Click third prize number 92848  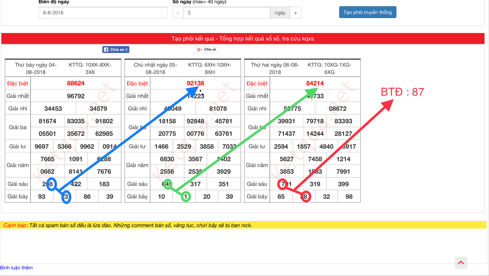[x=196, y=121]
